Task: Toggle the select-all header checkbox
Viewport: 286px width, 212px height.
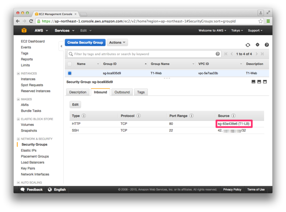Action: click(x=69, y=64)
